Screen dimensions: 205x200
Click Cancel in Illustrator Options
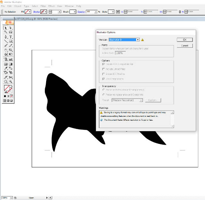184,45
